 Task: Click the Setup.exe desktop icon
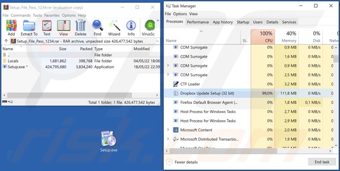(x=108, y=141)
